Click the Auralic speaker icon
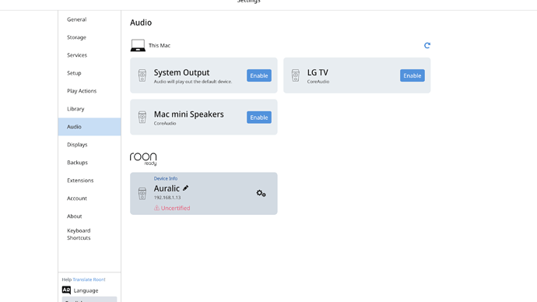 tap(142, 194)
